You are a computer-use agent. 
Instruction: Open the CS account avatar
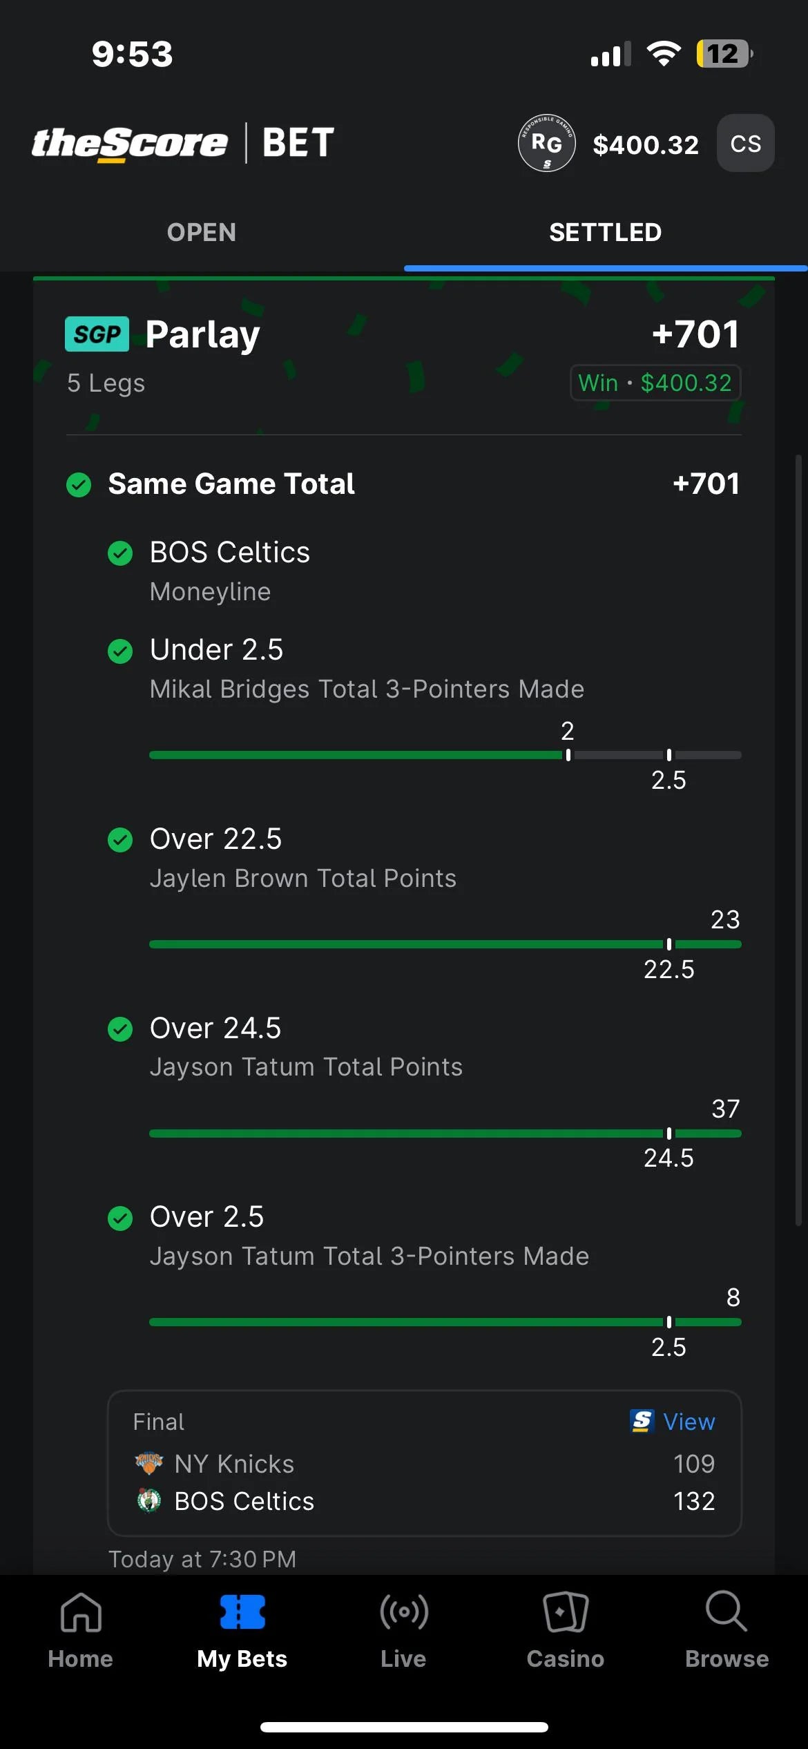point(745,143)
